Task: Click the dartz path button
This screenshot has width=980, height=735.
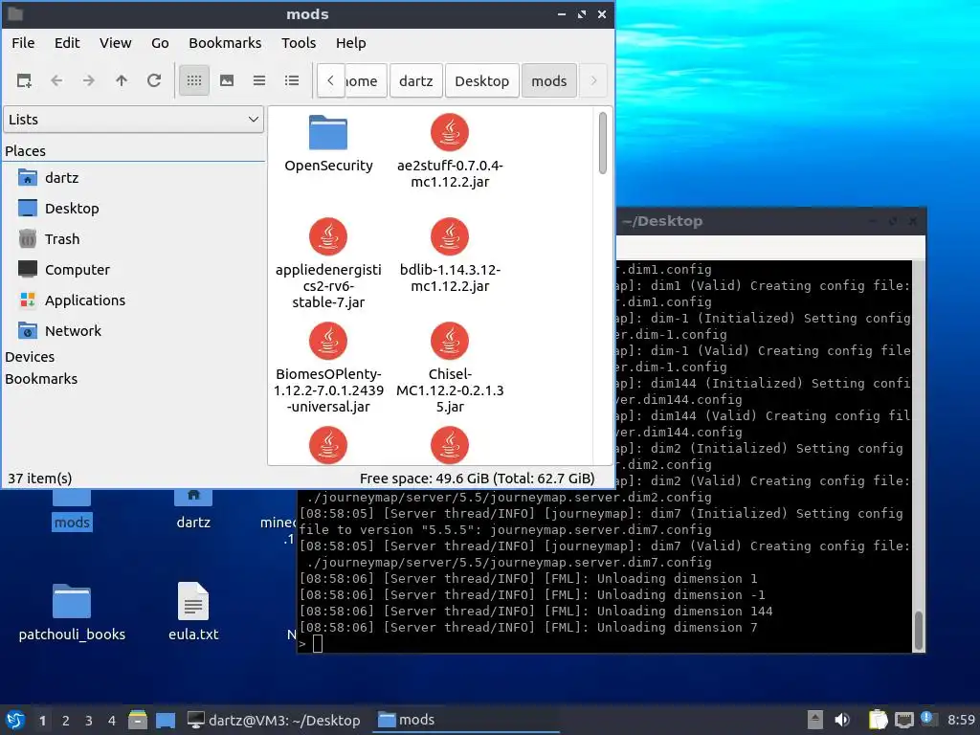Action: (415, 81)
